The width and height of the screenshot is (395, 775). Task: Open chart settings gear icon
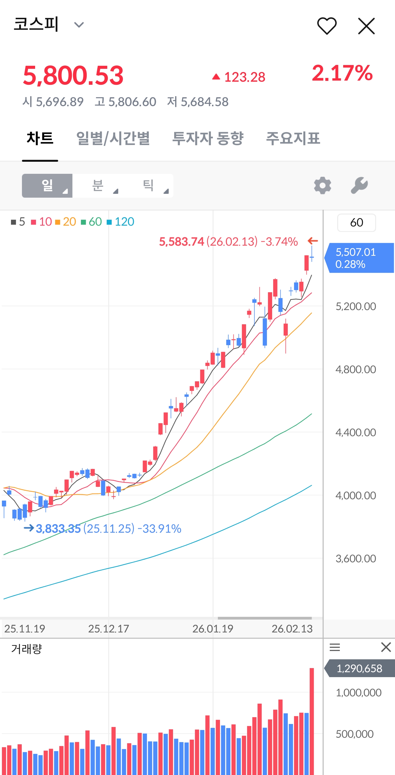click(x=322, y=185)
